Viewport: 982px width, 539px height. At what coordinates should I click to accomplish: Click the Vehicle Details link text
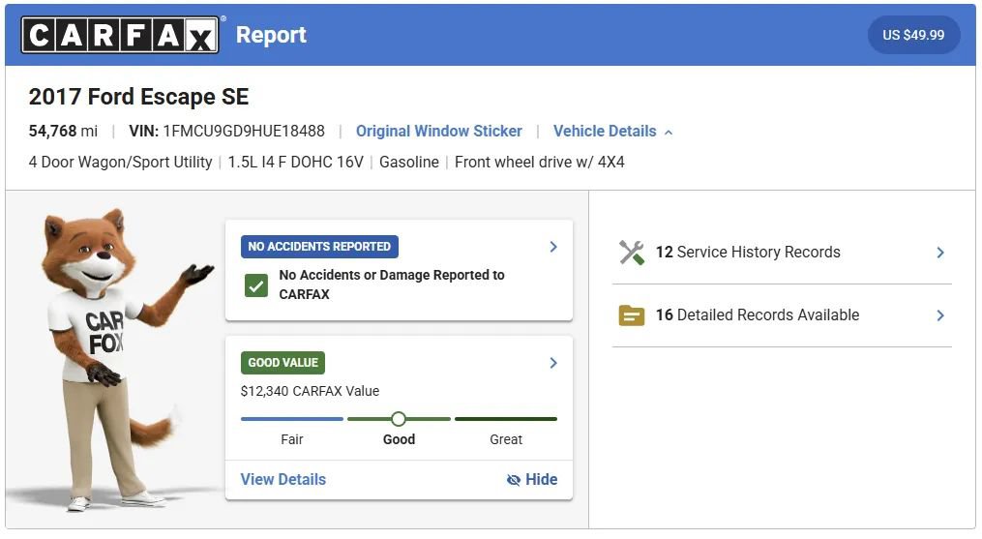[x=605, y=131]
